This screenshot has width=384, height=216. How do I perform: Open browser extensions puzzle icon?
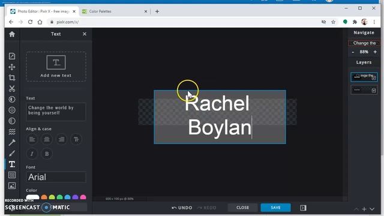pyautogui.click(x=355, y=22)
